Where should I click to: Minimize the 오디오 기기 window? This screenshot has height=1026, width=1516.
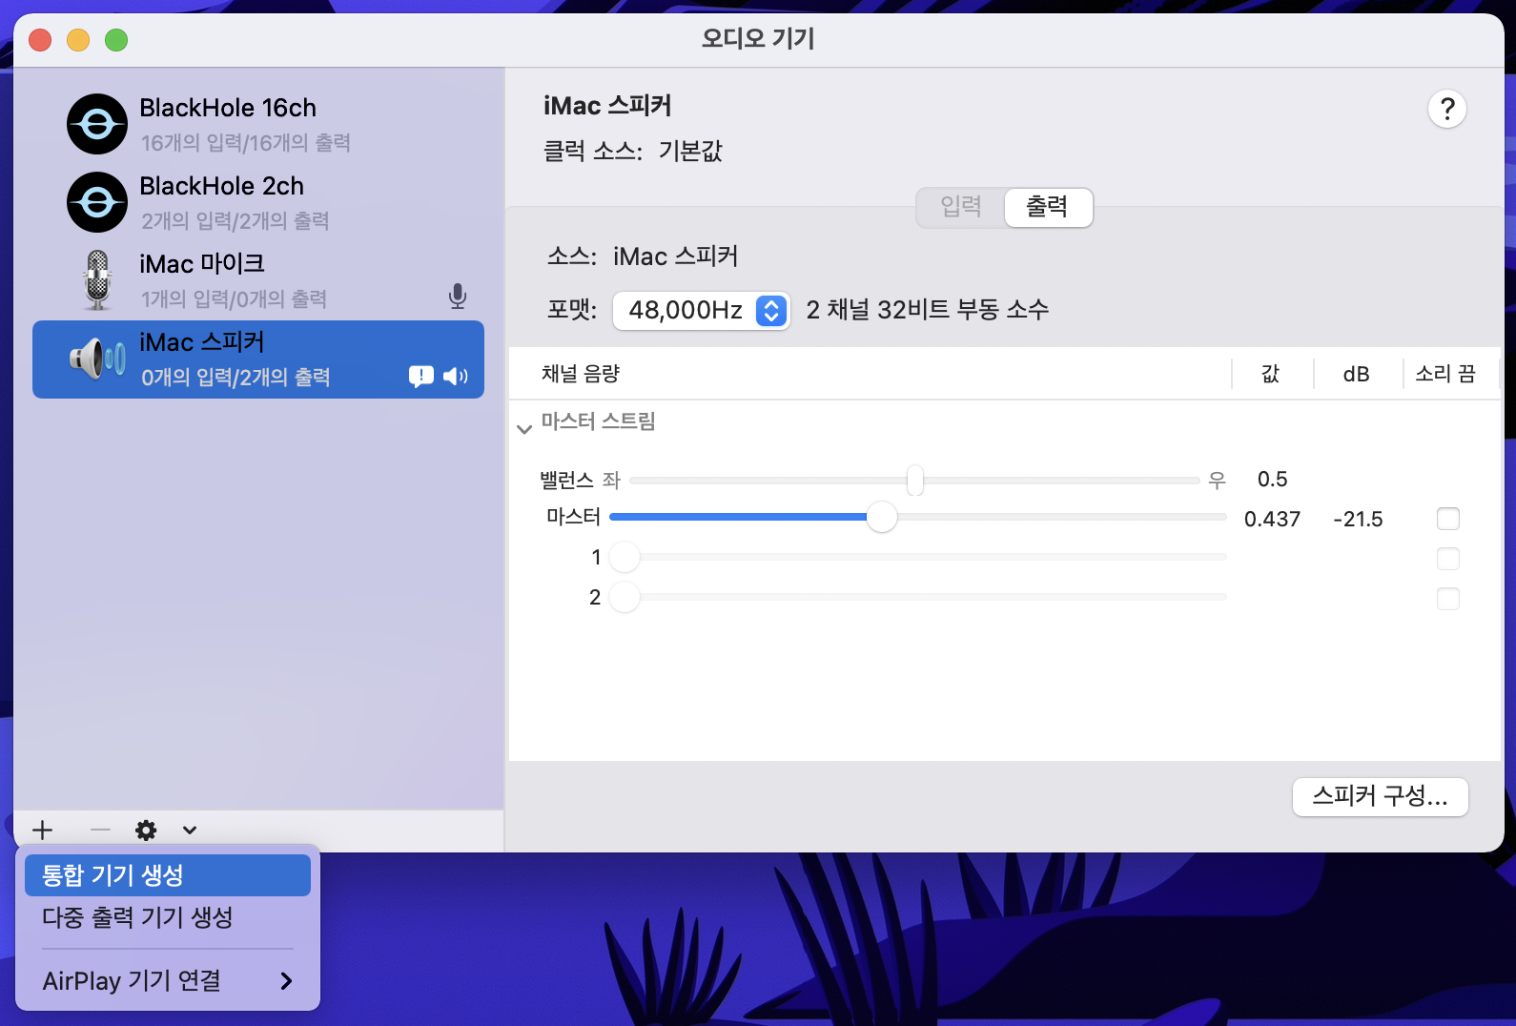pyautogui.click(x=78, y=40)
